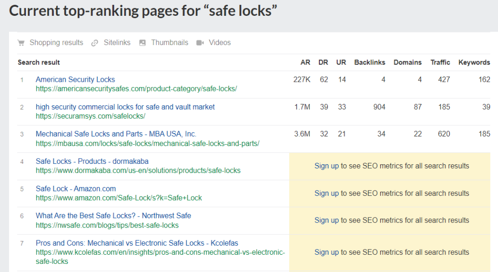Image resolution: width=498 pixels, height=272 pixels.
Task: Open the Safe Lock Amazon.com result
Action: (x=76, y=189)
